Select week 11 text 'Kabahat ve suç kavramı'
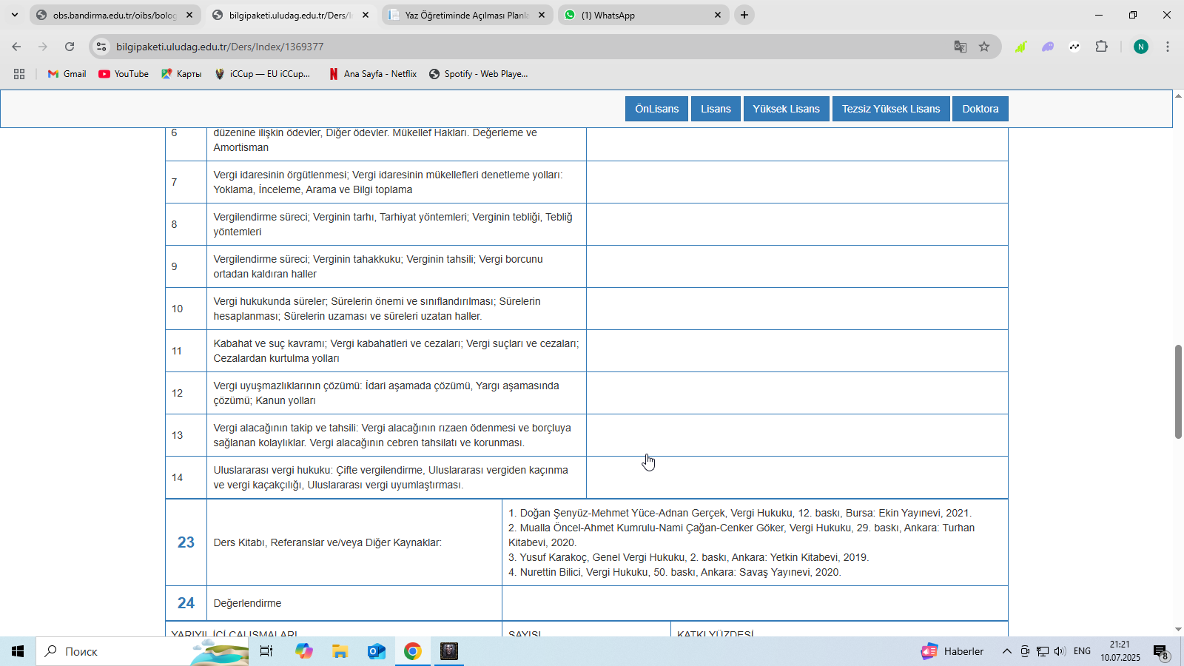This screenshot has width=1184, height=666. pyautogui.click(x=269, y=343)
